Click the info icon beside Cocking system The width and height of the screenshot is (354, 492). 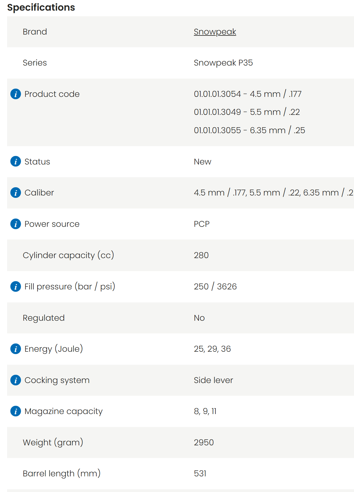click(x=16, y=380)
